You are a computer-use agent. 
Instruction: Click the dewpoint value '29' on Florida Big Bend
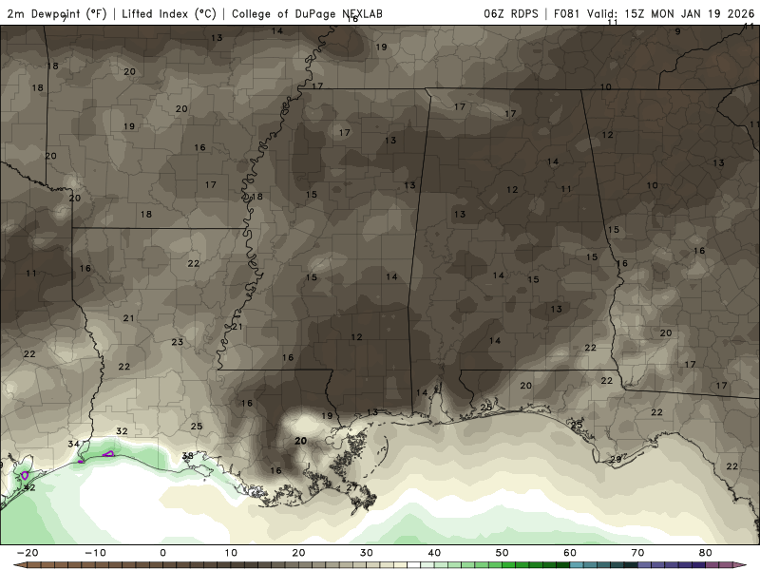616,460
